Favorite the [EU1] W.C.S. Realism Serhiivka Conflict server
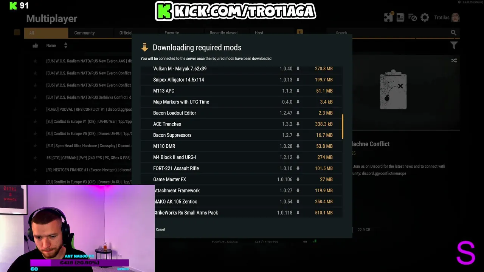484x272 pixels. pos(35,97)
